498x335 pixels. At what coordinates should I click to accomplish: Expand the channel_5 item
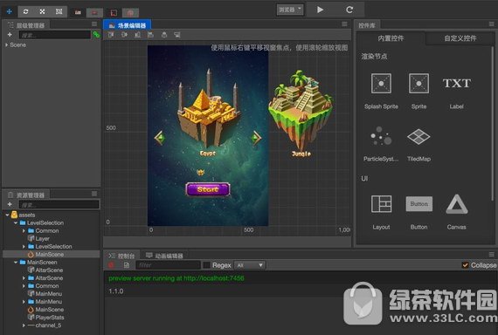click(24, 325)
